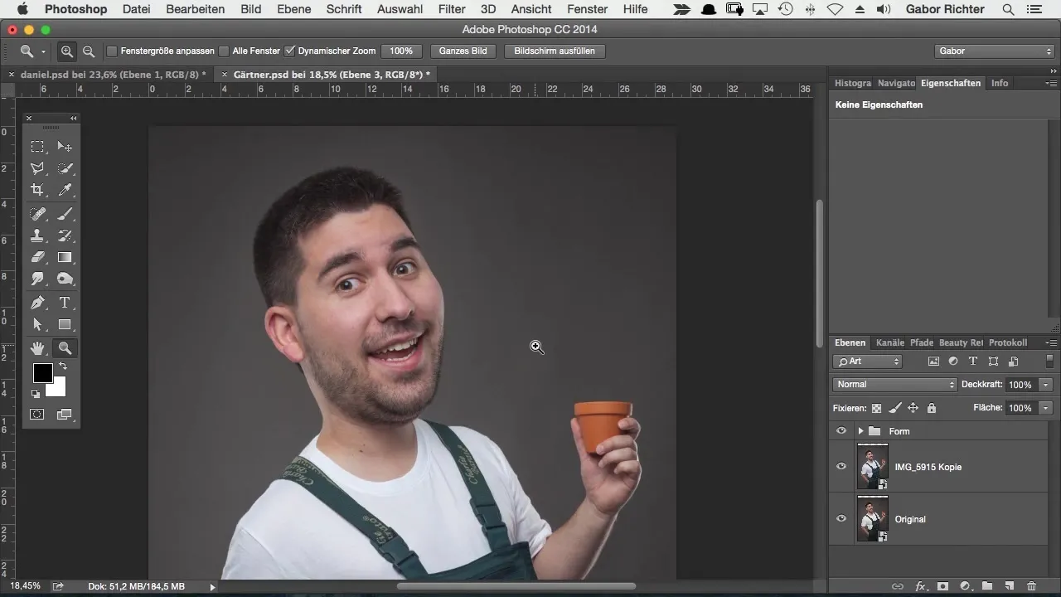Image resolution: width=1061 pixels, height=597 pixels.
Task: Open the Ebene menu
Action: [294, 9]
